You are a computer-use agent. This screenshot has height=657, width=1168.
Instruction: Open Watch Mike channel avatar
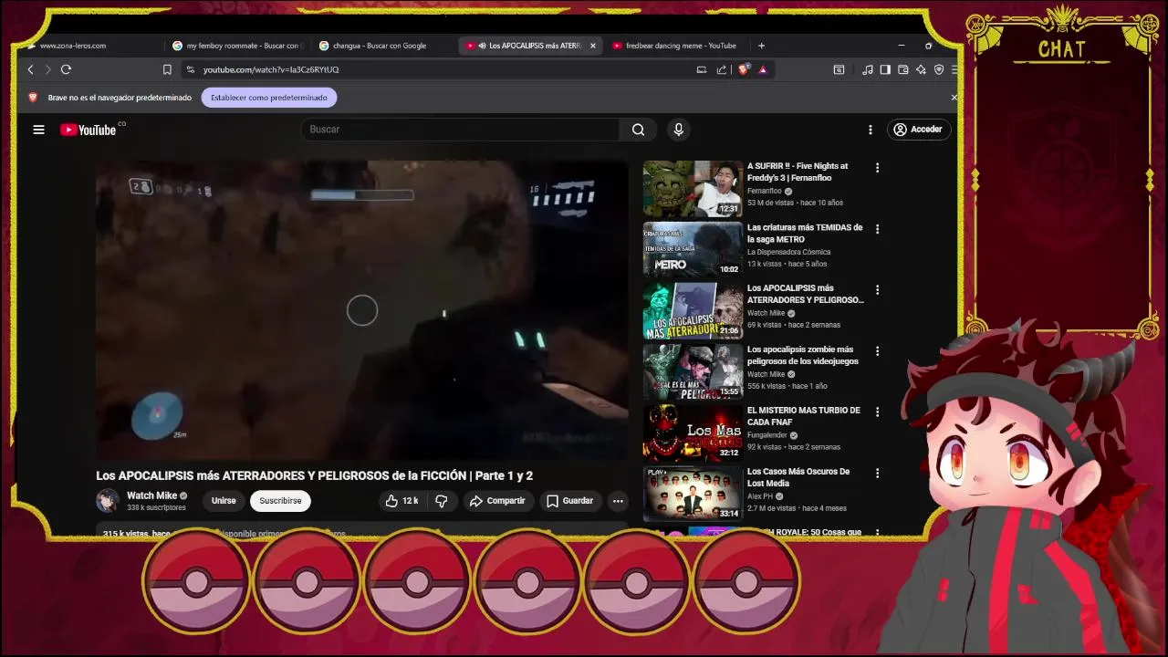(x=108, y=500)
